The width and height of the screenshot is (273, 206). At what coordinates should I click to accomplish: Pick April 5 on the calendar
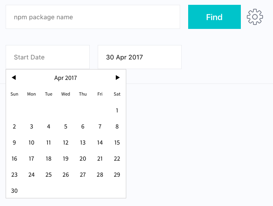[66, 126]
